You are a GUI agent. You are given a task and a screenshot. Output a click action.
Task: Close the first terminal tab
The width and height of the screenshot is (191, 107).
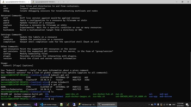click(29, 2)
